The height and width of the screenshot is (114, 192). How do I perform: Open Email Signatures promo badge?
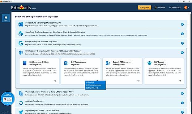coord(8,99)
